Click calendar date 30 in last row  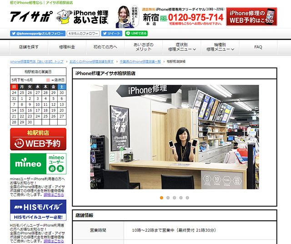coord(30,122)
